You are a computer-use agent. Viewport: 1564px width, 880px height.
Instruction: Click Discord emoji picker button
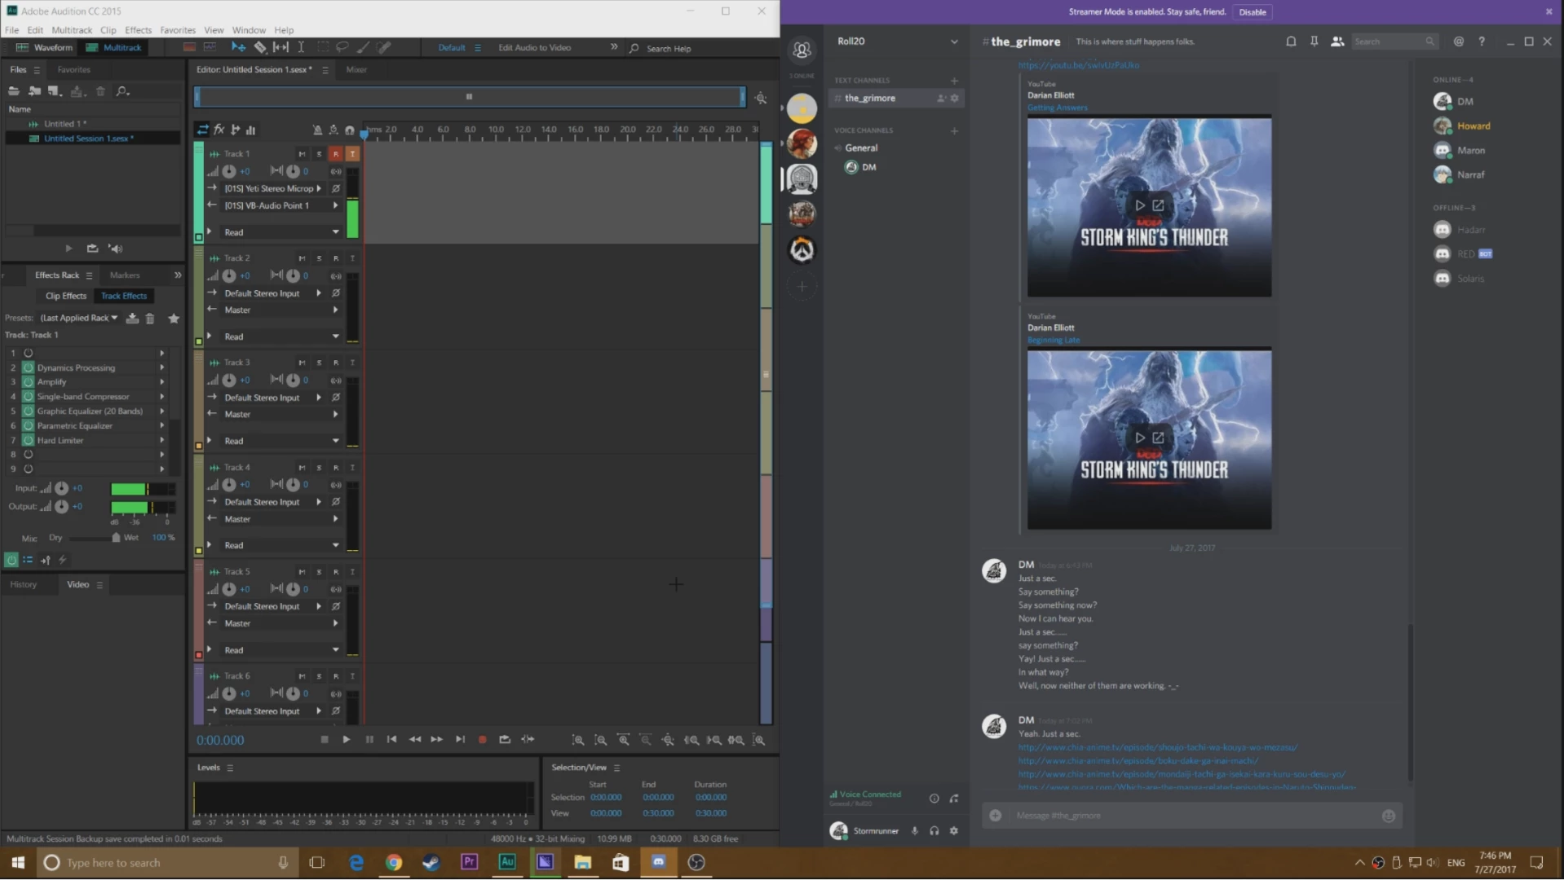click(1389, 816)
